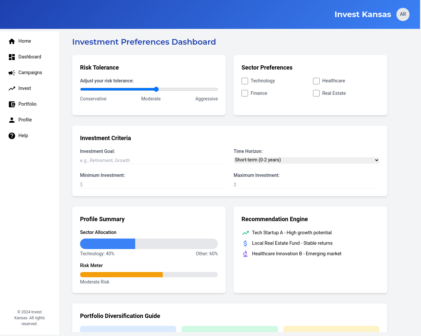Click the Home icon in sidebar

pos(12,41)
